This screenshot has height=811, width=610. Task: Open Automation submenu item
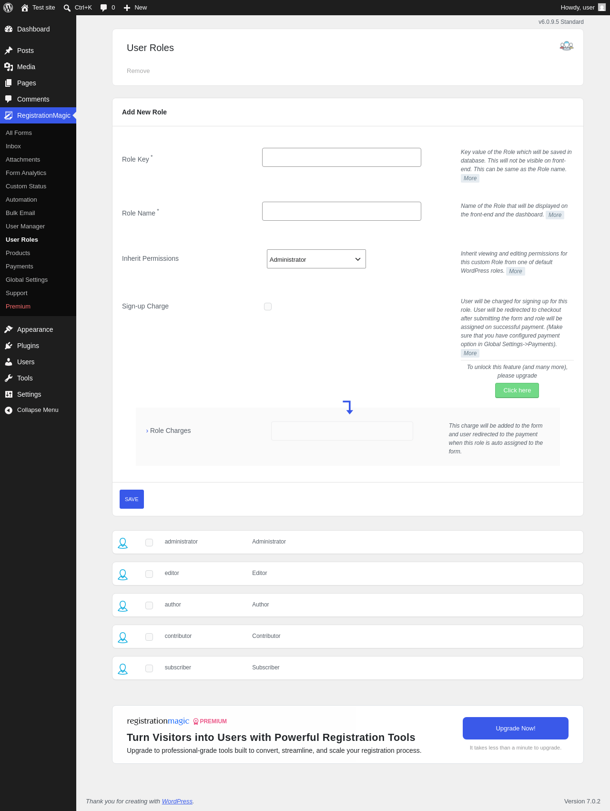coord(21,200)
